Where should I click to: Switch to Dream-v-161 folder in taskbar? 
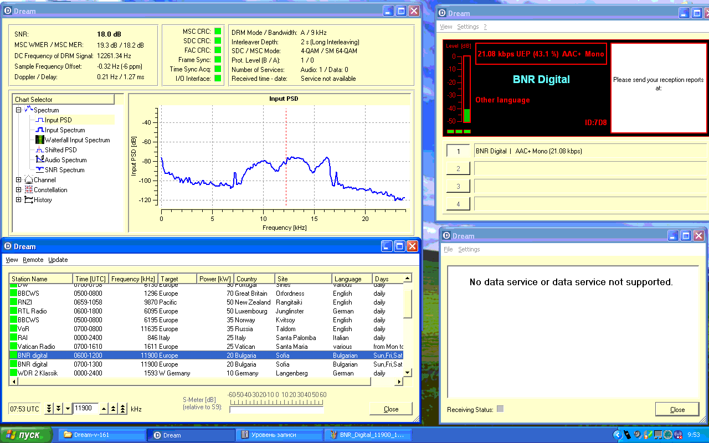click(101, 435)
